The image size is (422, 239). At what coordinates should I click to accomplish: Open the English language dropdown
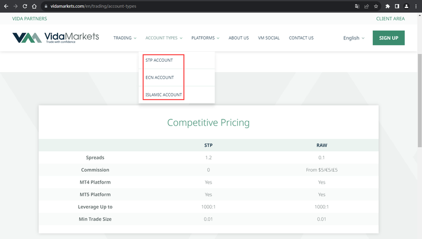click(x=353, y=38)
